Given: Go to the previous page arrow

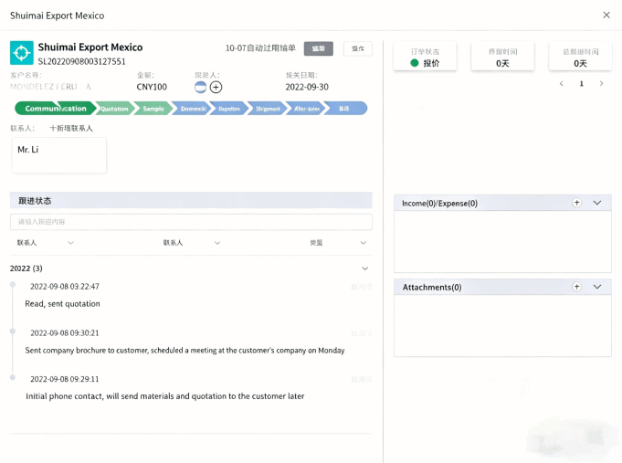Looking at the screenshot, I should coord(562,84).
